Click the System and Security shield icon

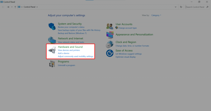[x=52, y=27]
